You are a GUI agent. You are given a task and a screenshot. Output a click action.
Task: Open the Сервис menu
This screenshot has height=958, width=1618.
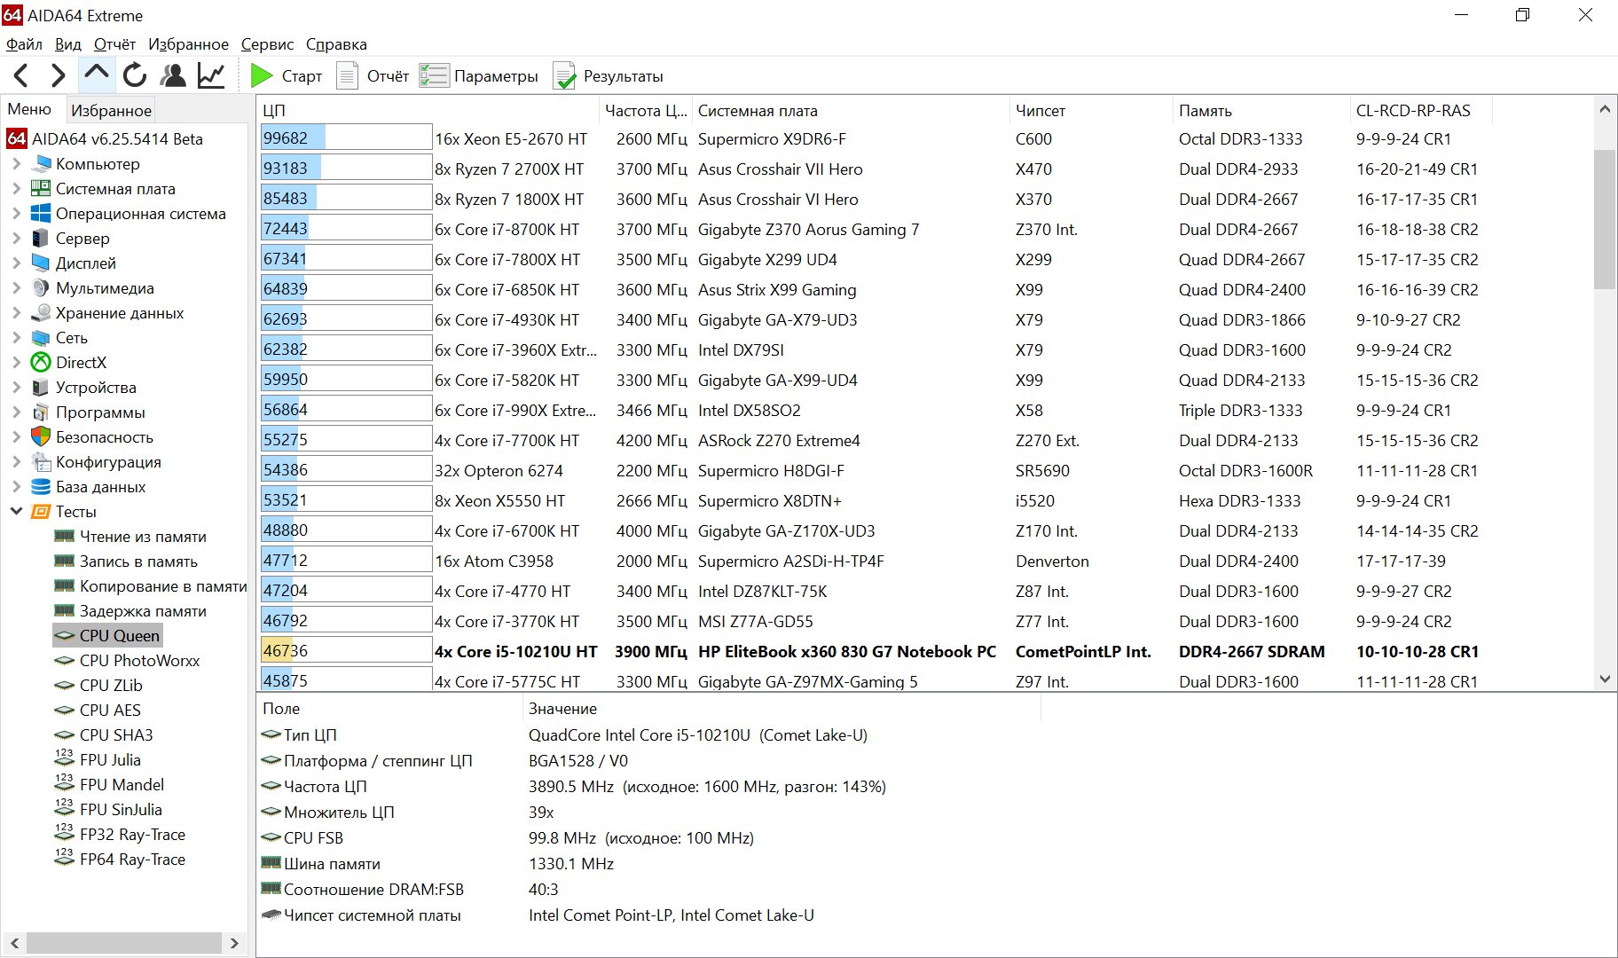(267, 44)
